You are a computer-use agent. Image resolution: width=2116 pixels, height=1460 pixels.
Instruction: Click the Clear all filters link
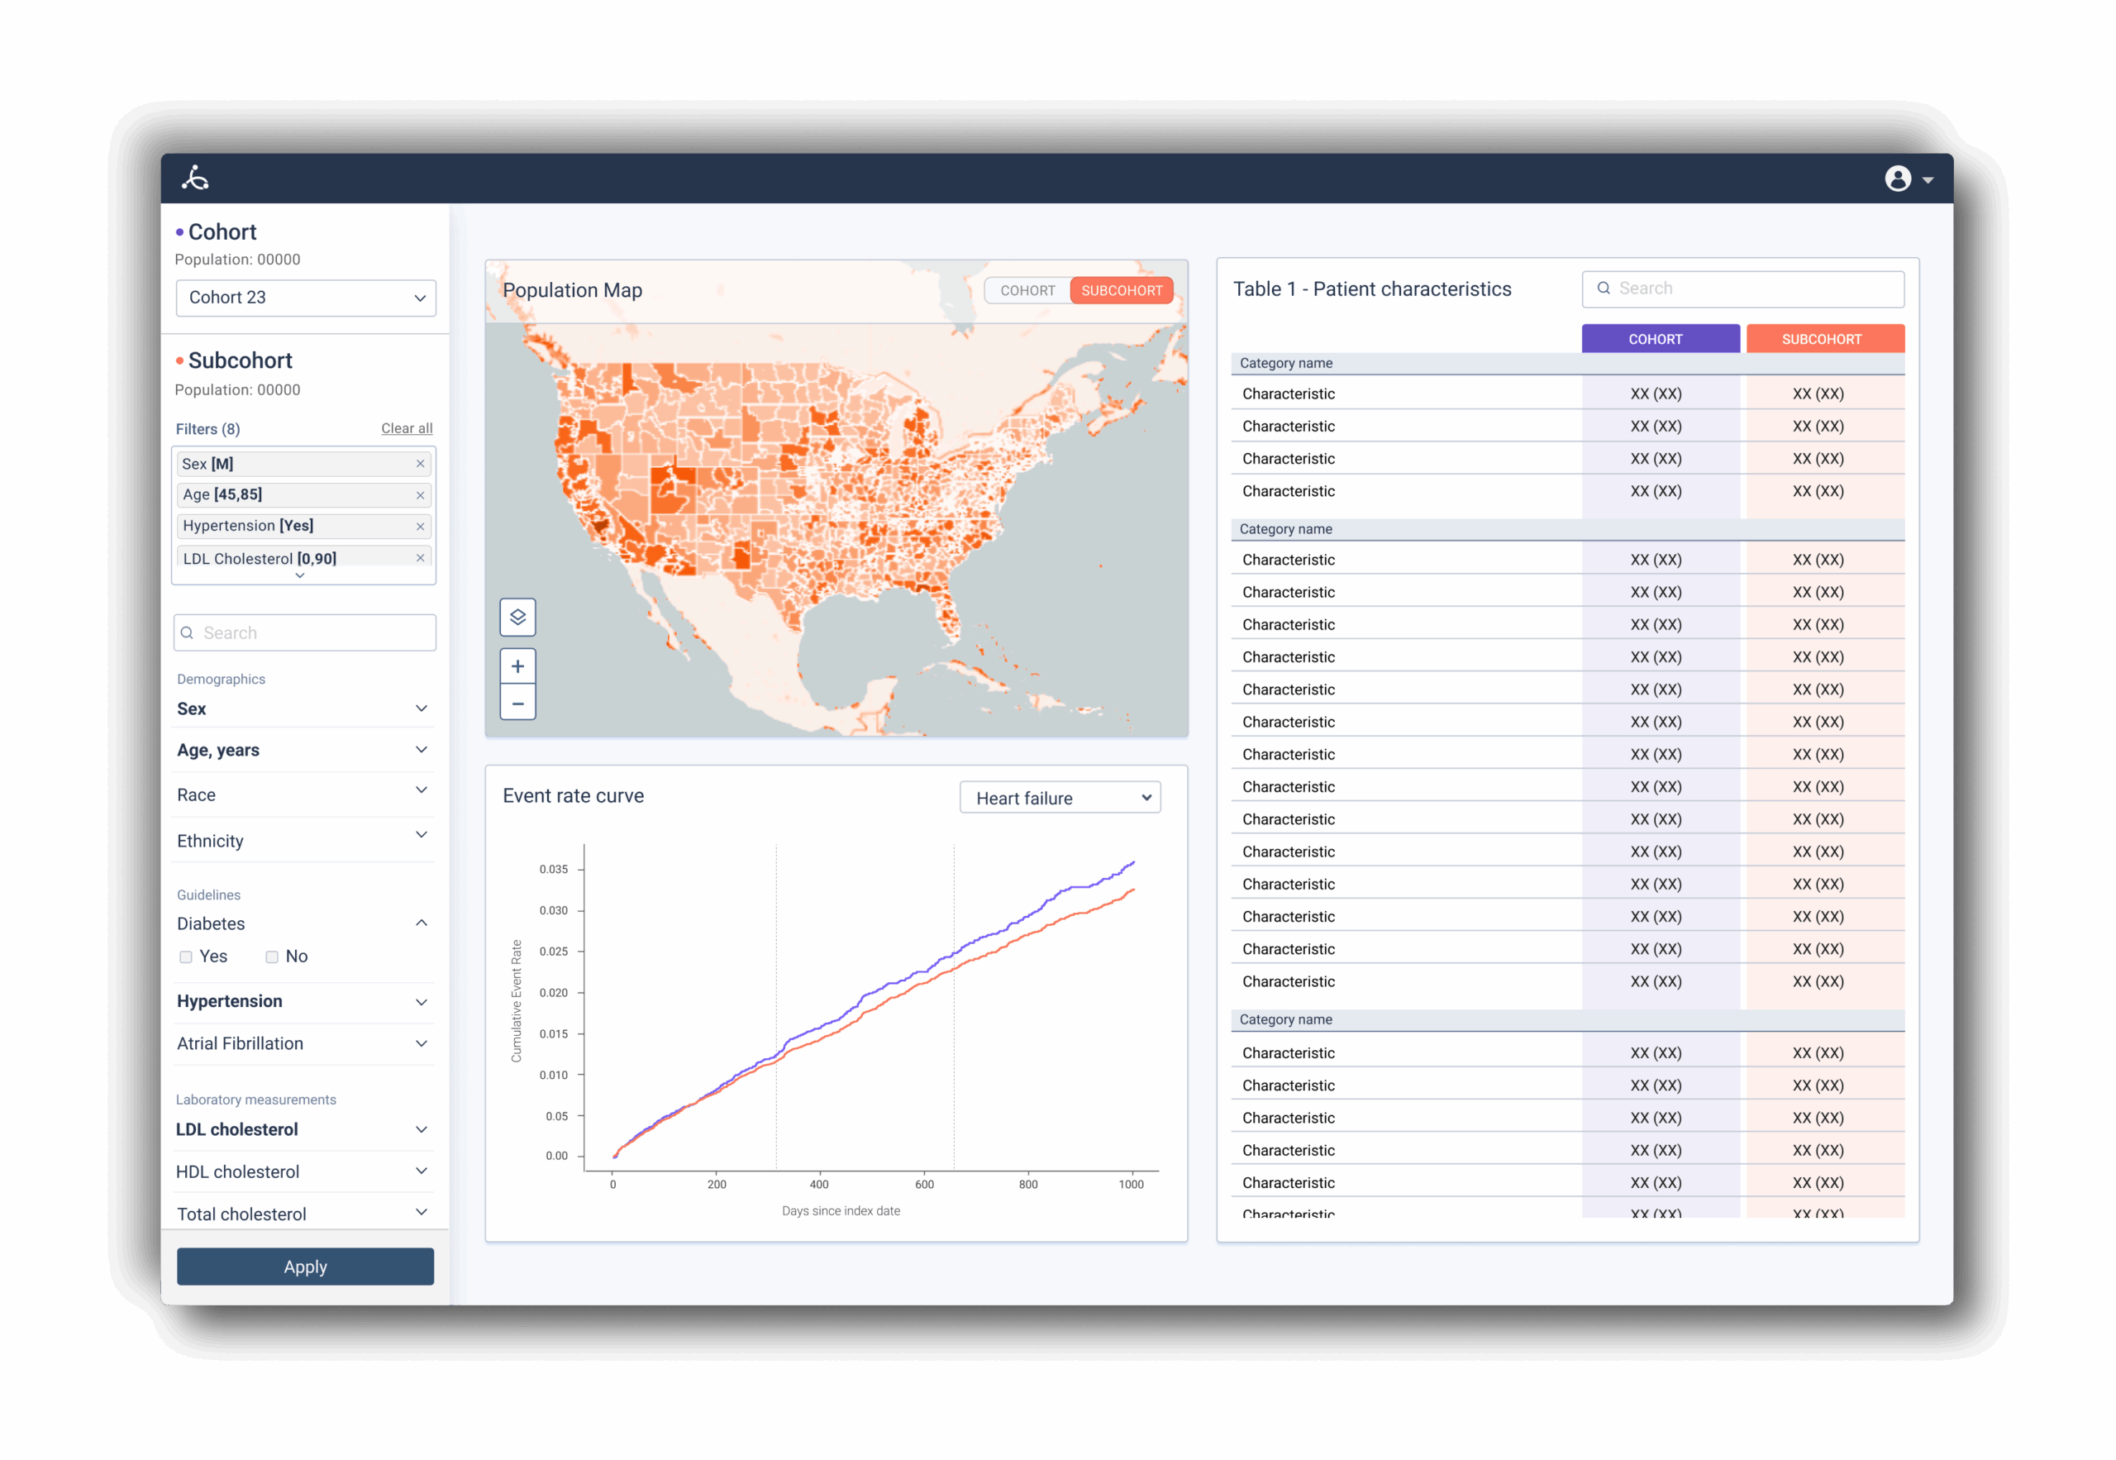[406, 428]
